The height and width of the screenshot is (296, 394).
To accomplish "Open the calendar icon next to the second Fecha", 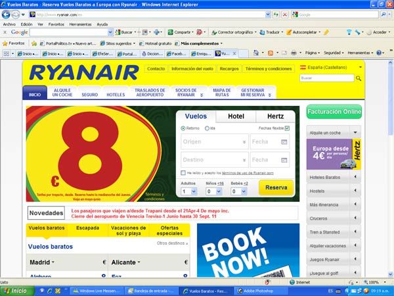I will (x=284, y=160).
